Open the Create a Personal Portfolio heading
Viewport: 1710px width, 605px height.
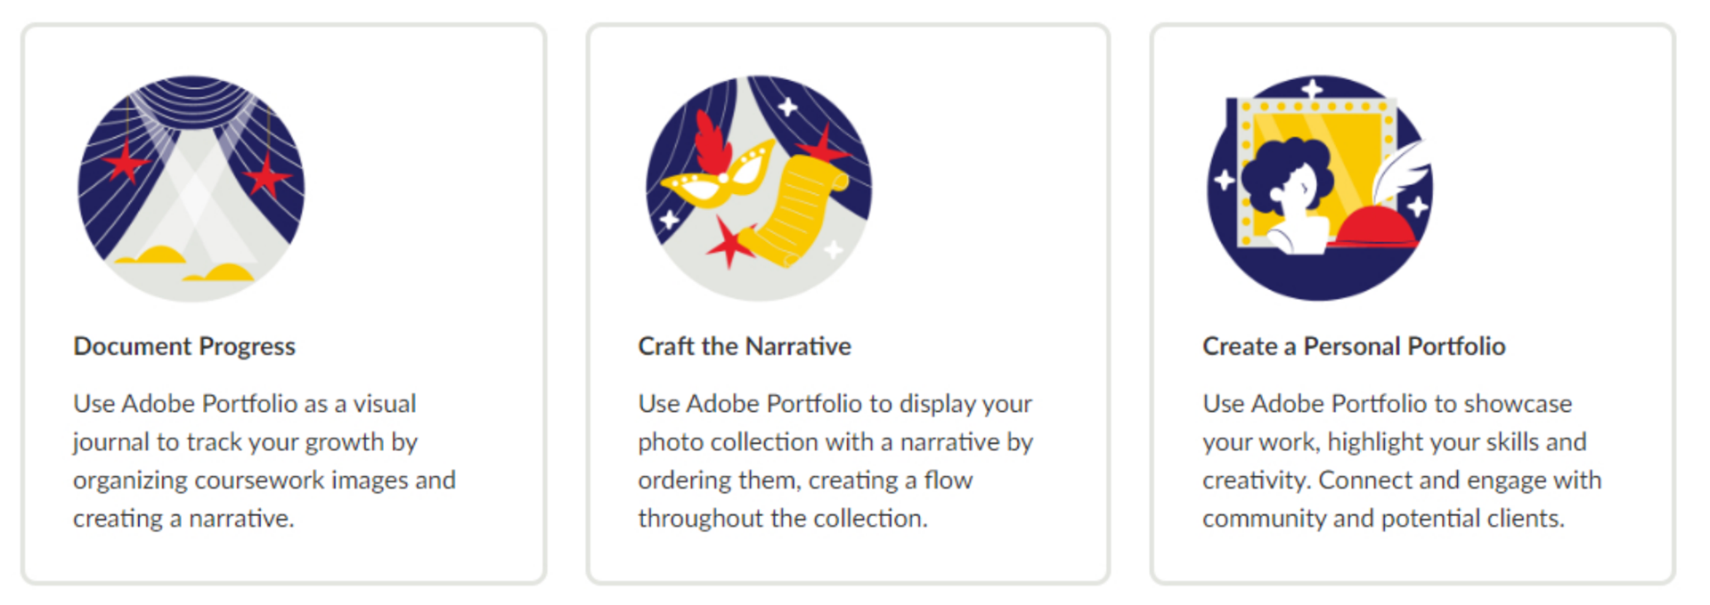click(1354, 346)
